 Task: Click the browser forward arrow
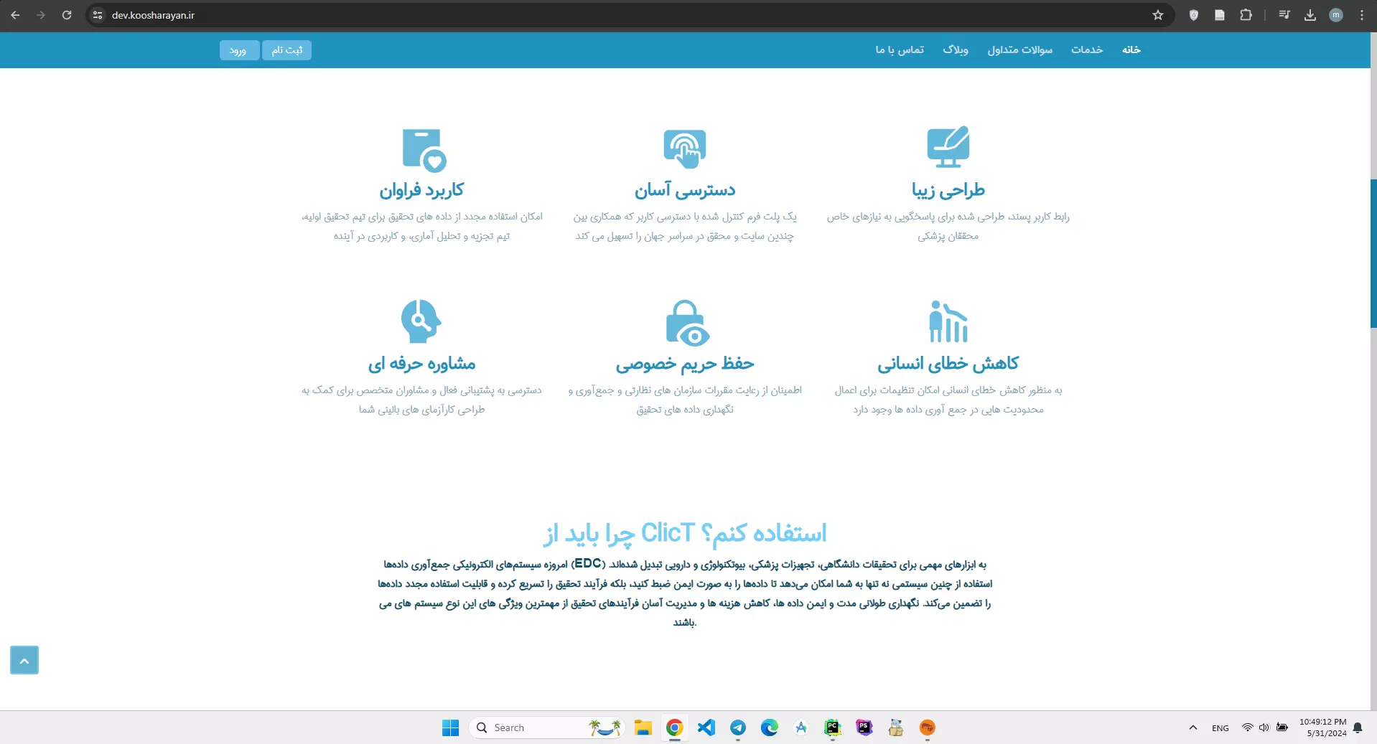tap(41, 15)
